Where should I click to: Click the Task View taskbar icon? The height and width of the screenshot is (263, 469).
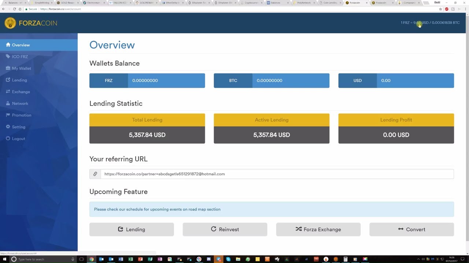81,259
